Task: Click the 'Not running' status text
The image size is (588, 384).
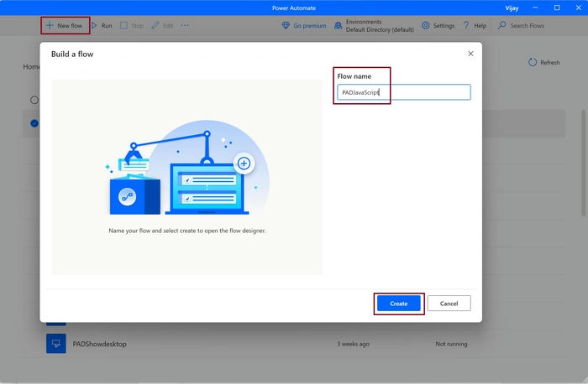Action: tap(451, 344)
